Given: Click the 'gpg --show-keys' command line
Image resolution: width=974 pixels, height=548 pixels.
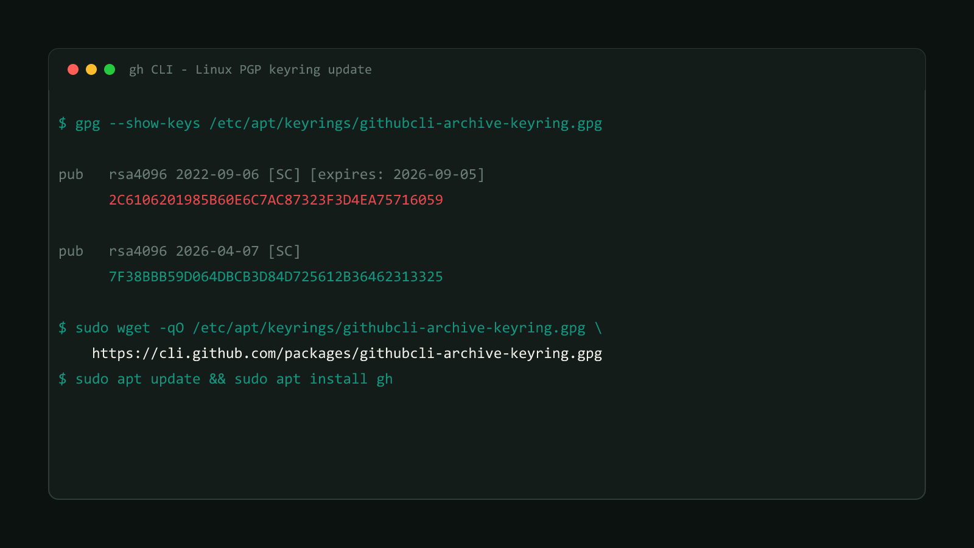Looking at the screenshot, I should pos(331,124).
